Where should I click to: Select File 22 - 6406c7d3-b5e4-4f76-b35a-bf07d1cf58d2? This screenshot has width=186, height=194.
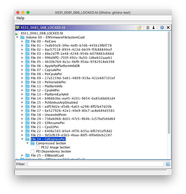coord(71,131)
